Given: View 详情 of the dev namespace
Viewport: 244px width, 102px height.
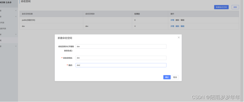Looking at the screenshot, I should coord(172,26).
